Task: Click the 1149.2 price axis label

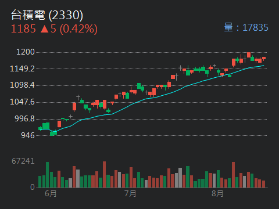Action: point(22,69)
